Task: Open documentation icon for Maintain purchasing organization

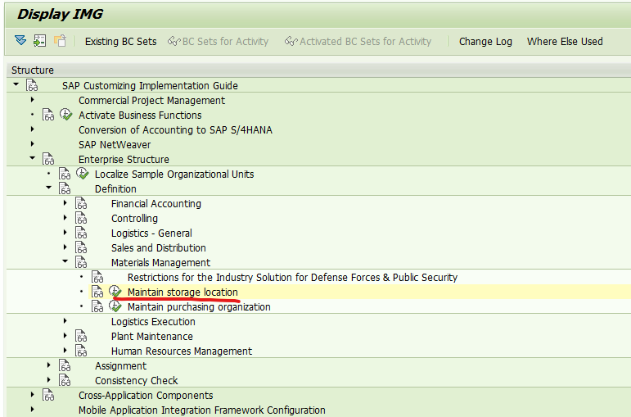Action: (x=97, y=306)
